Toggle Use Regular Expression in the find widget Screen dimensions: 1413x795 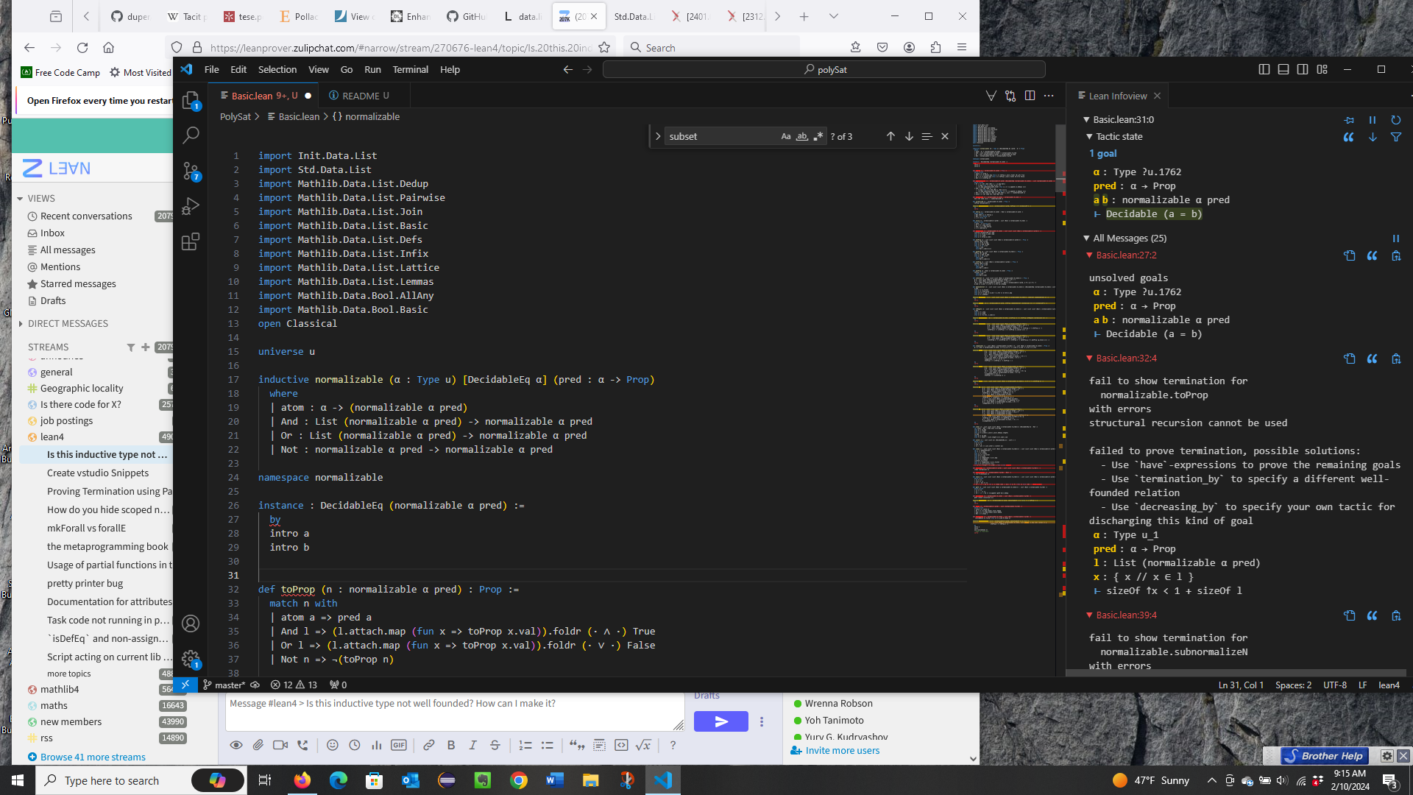click(x=818, y=136)
